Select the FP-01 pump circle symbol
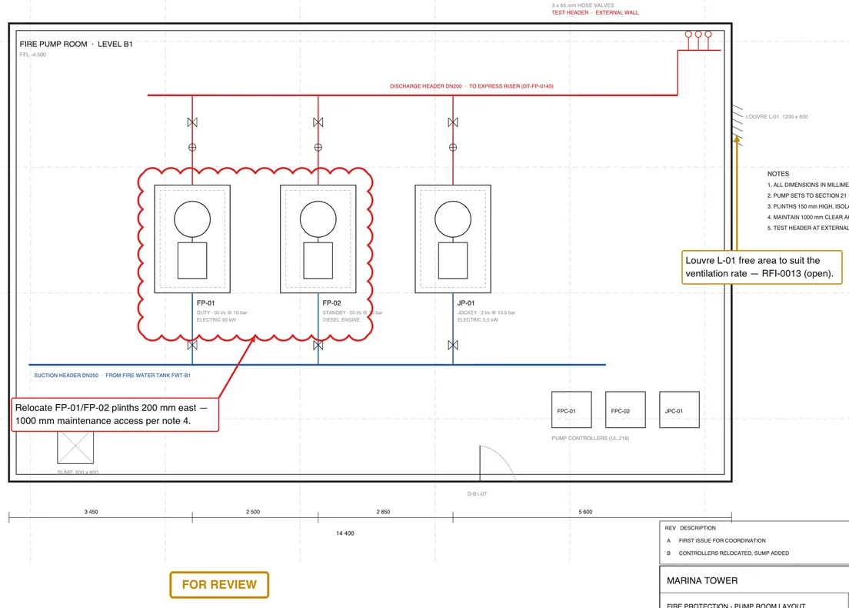 [x=192, y=219]
